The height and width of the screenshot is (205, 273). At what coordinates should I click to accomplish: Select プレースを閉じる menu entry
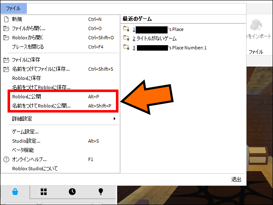(60, 47)
